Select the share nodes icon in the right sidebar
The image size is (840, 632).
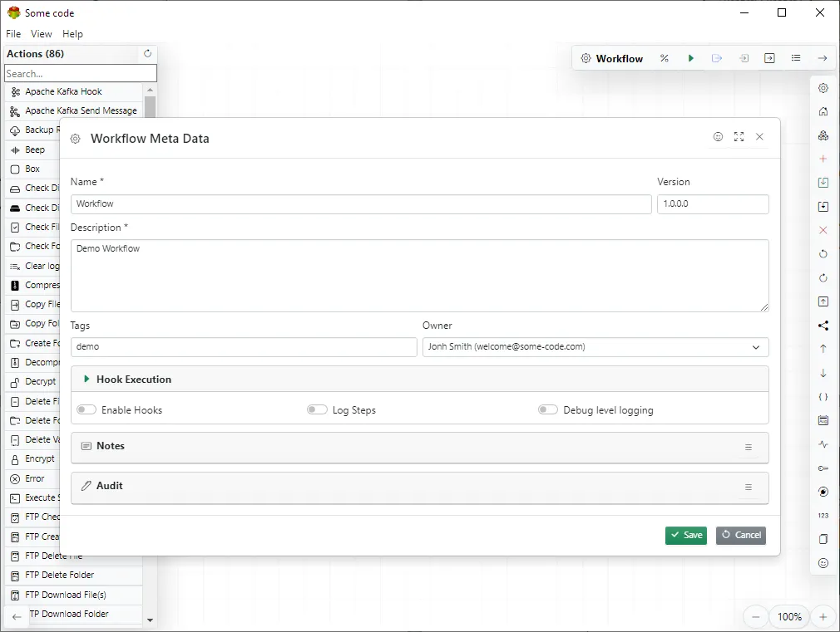click(823, 326)
